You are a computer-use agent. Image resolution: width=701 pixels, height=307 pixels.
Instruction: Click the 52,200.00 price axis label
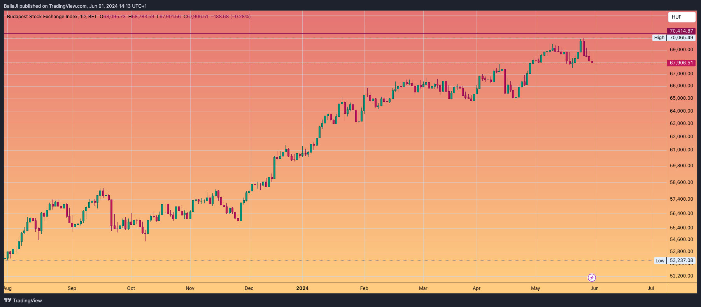point(682,276)
